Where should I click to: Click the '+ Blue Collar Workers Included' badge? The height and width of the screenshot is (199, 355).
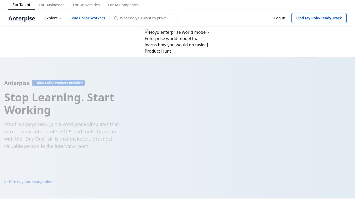coord(58,83)
